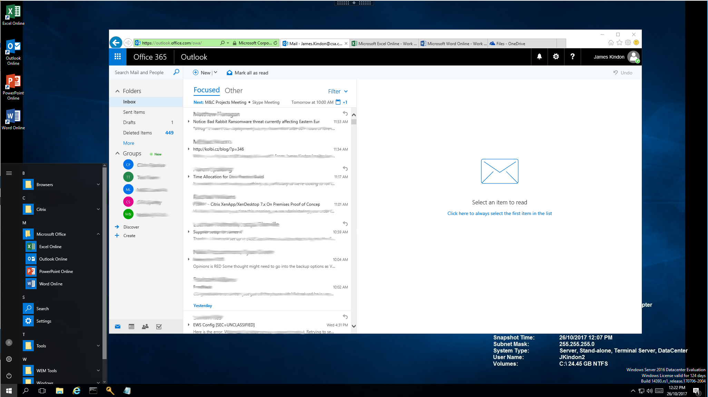
Task: Click the browser forward arrow
Action: 128,43
